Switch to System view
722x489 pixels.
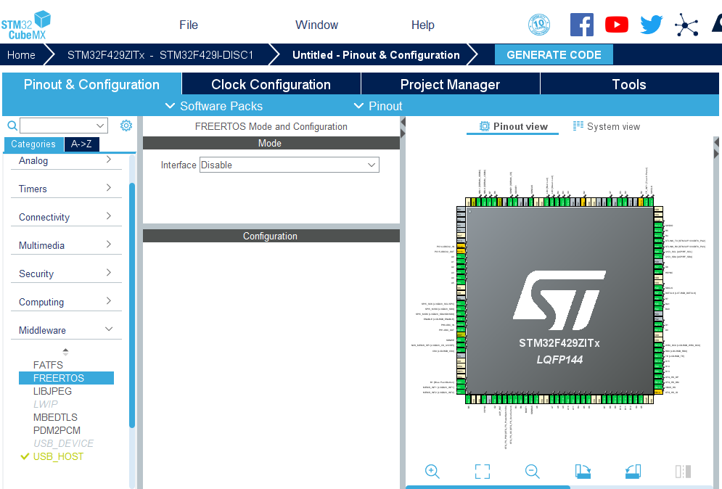(607, 127)
